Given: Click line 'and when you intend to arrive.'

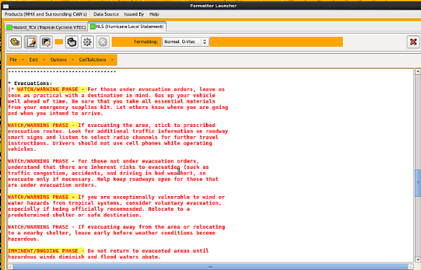Looking at the screenshot, I should tap(56, 113).
